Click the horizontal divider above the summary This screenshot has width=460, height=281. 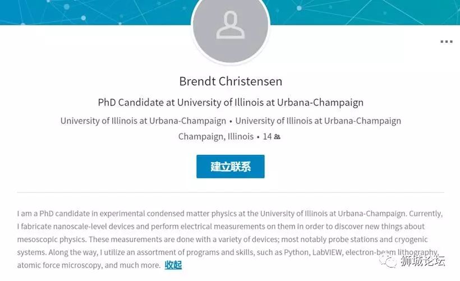pyautogui.click(x=231, y=192)
